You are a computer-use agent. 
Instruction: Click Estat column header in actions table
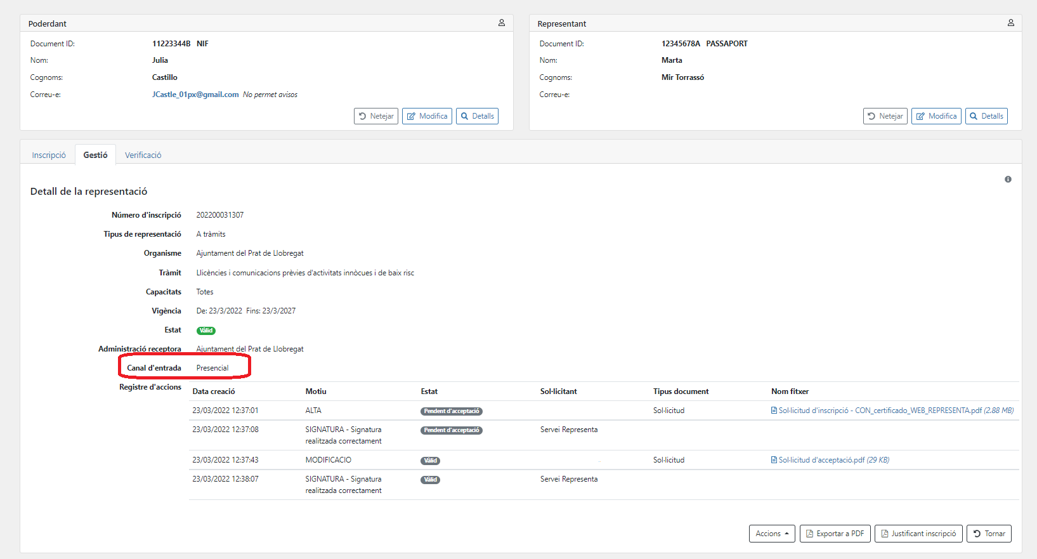tap(429, 391)
